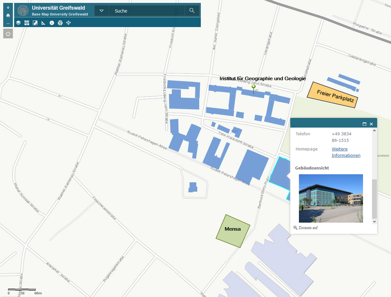
Task: Activate the locate my position button
Action: point(8,34)
